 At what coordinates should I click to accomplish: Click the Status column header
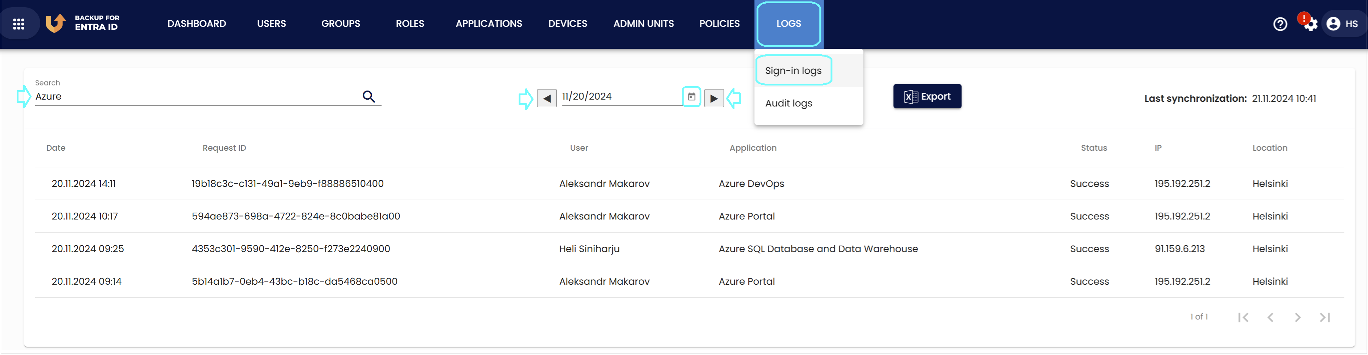pyautogui.click(x=1093, y=148)
